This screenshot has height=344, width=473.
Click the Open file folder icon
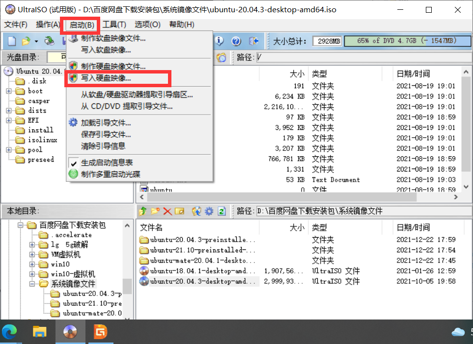(26, 41)
